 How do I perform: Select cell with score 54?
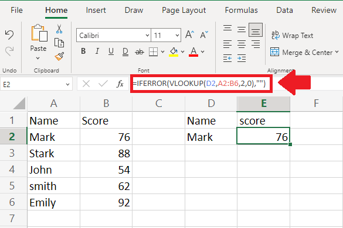point(106,170)
